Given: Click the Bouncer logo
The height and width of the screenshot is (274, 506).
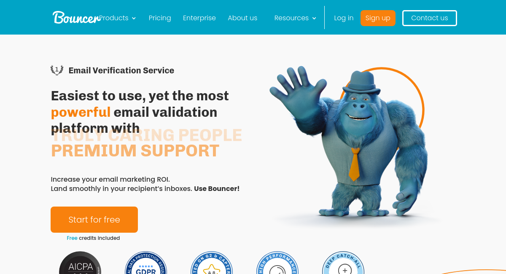Looking at the screenshot, I should (76, 18).
